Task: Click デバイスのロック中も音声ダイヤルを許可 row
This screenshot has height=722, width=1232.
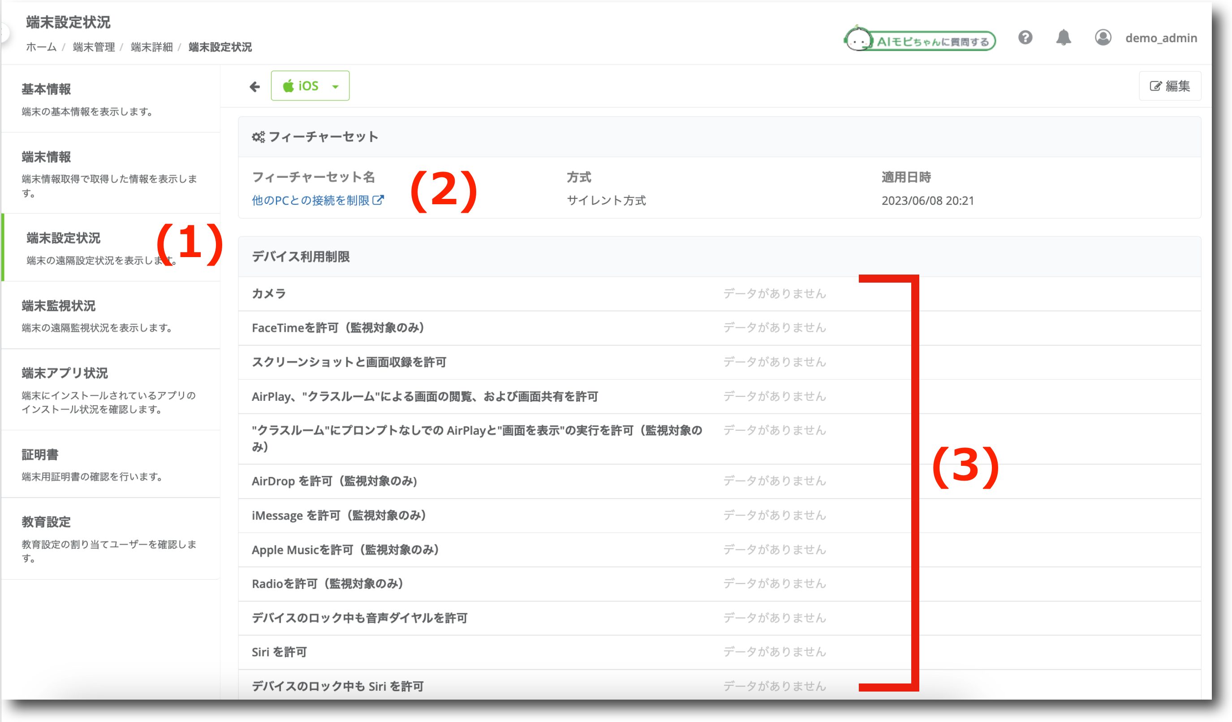Action: [719, 619]
